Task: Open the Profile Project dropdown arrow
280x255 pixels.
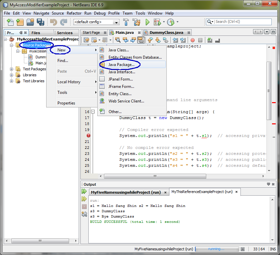Action: coord(177,22)
